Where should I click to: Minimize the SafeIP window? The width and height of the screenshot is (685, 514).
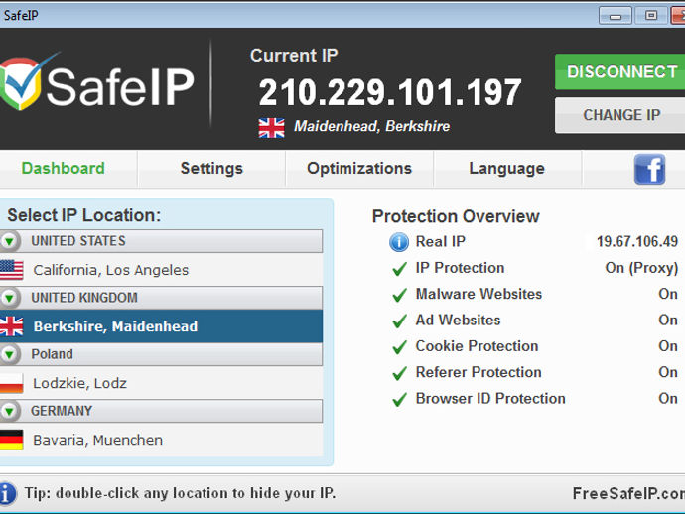pyautogui.click(x=616, y=16)
